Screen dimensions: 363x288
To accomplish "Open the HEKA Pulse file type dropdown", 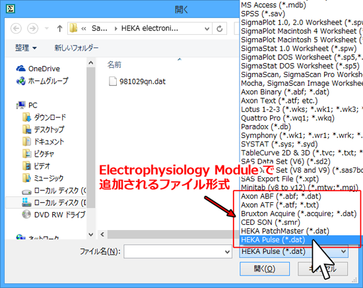I will point(294,252).
